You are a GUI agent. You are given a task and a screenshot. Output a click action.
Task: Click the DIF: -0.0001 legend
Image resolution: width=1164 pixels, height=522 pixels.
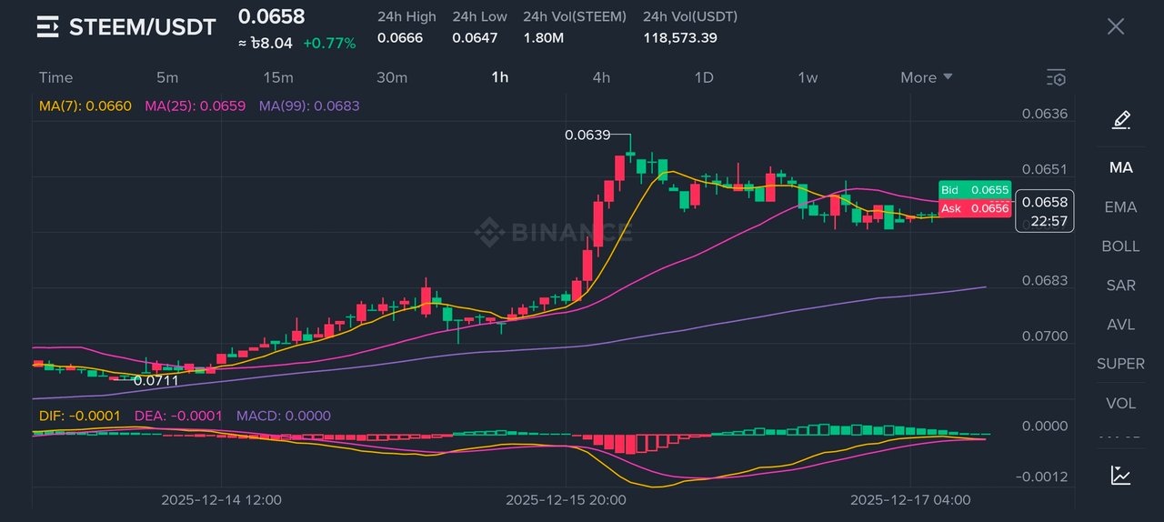pos(80,416)
